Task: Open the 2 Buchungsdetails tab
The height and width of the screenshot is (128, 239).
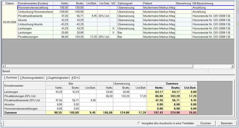Action: (x=31, y=78)
